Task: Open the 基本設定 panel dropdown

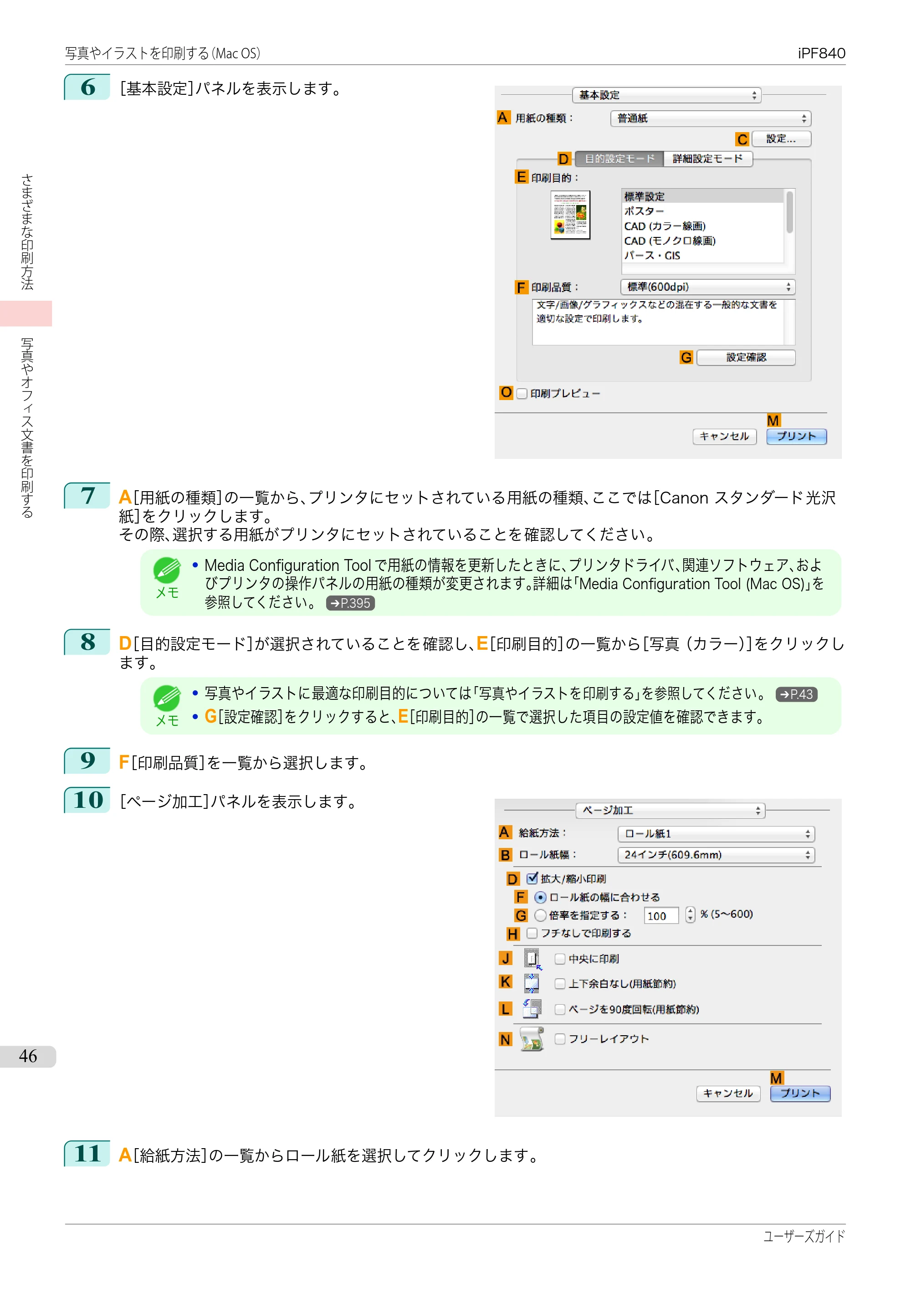Action: (666, 95)
